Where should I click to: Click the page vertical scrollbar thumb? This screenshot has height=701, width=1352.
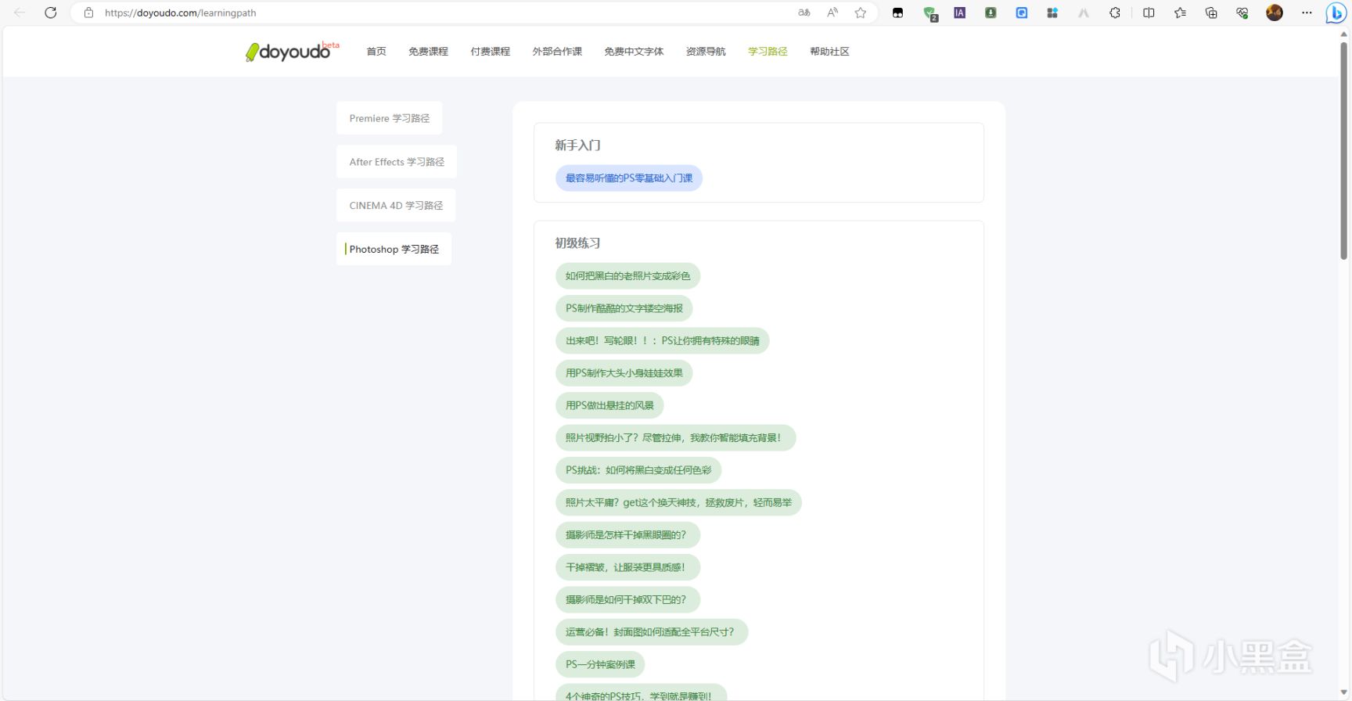click(1344, 150)
